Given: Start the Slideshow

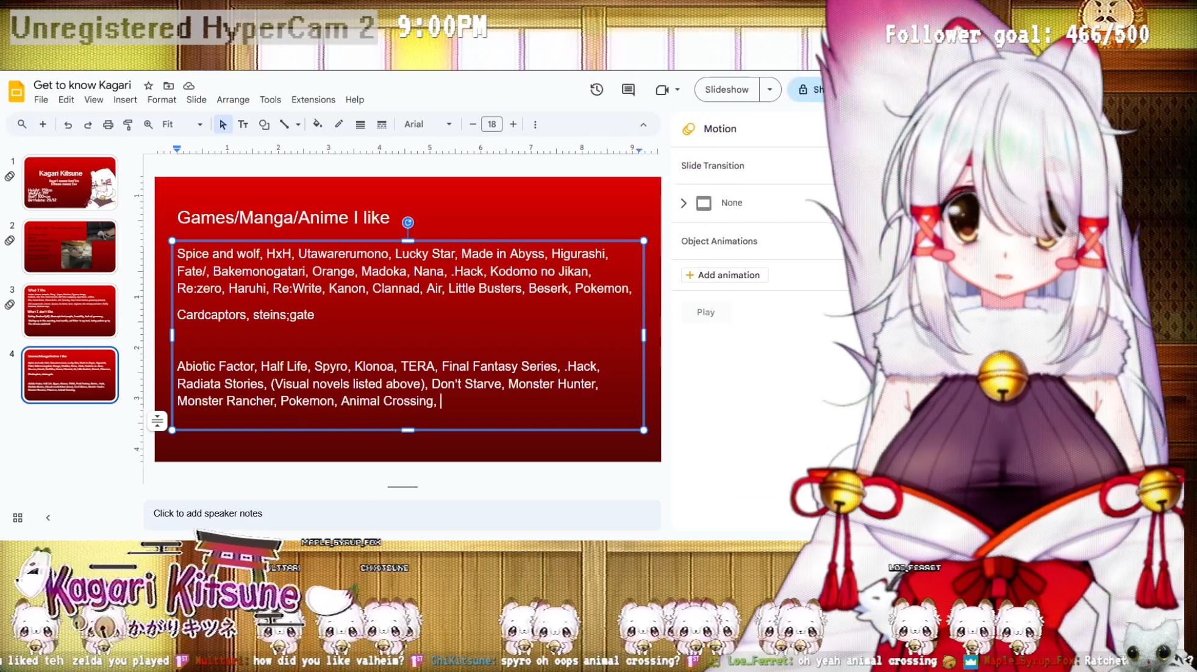Looking at the screenshot, I should [x=726, y=90].
